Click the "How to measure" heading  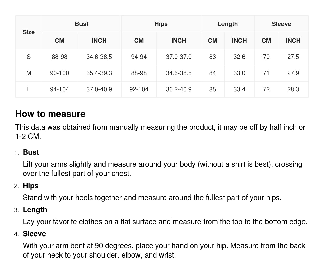(x=50, y=114)
